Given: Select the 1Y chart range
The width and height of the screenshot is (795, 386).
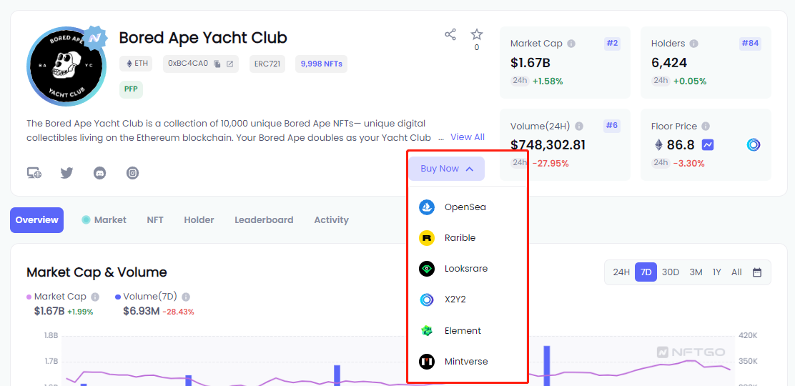Looking at the screenshot, I should tap(716, 272).
